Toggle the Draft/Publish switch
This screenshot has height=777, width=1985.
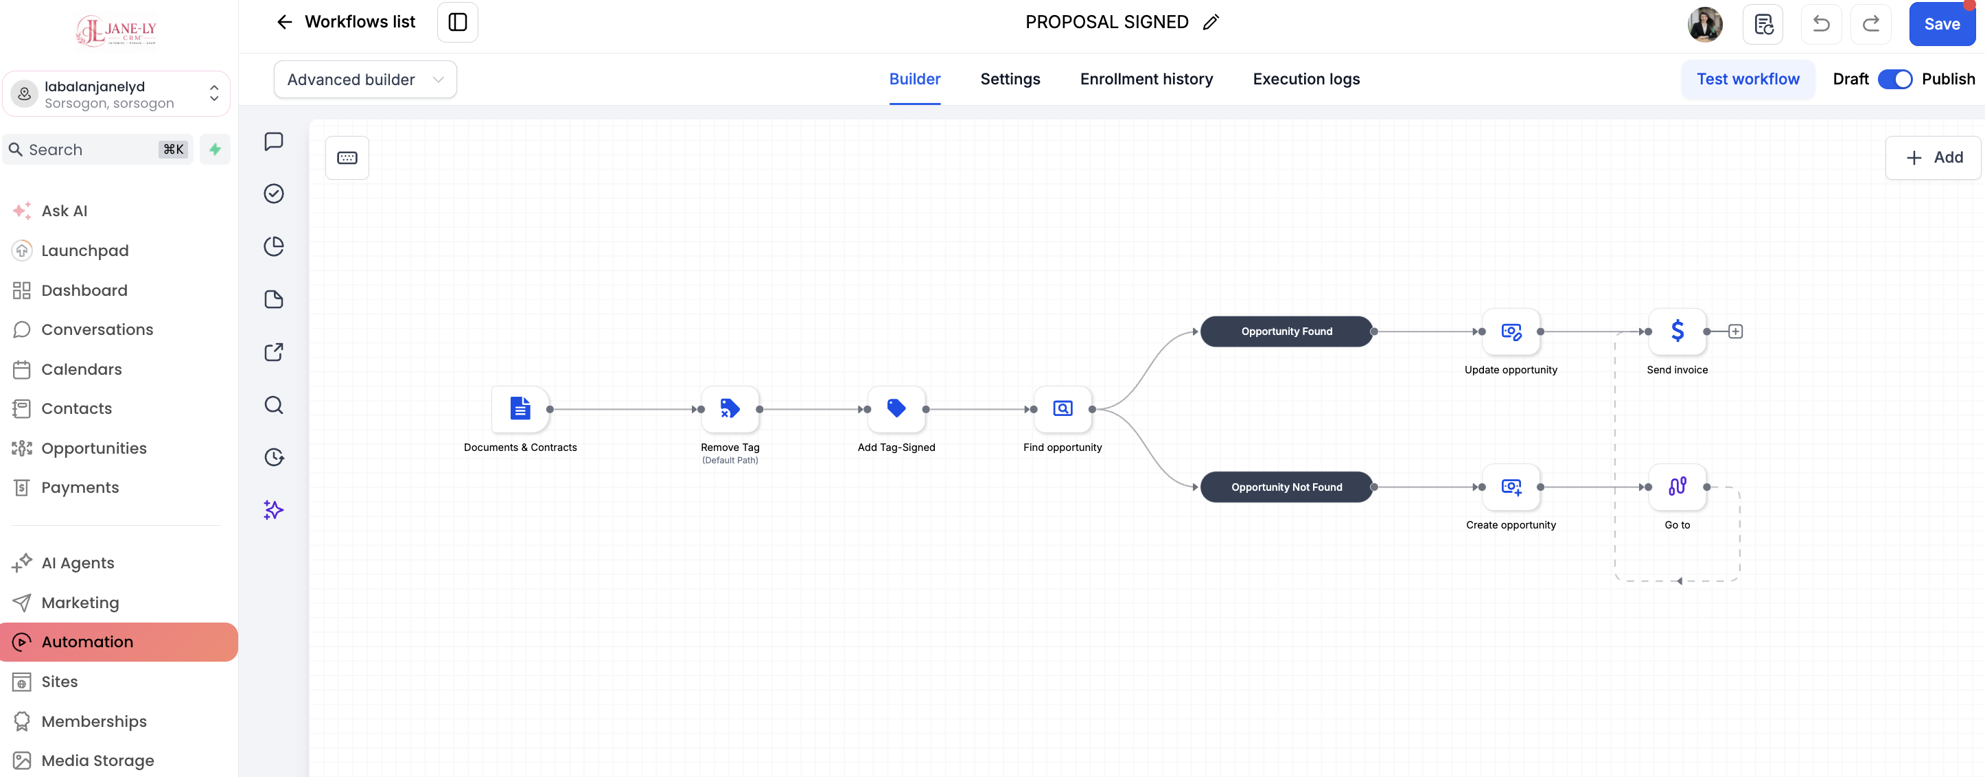point(1895,80)
